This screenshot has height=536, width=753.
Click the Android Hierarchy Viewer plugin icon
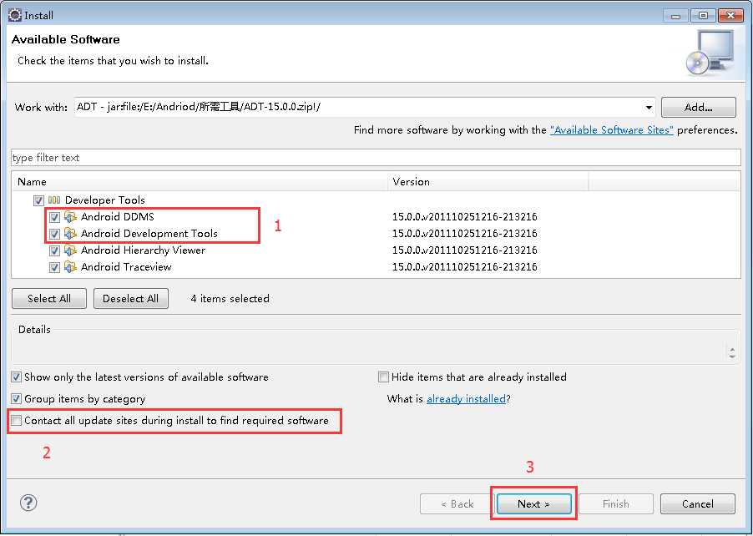71,250
